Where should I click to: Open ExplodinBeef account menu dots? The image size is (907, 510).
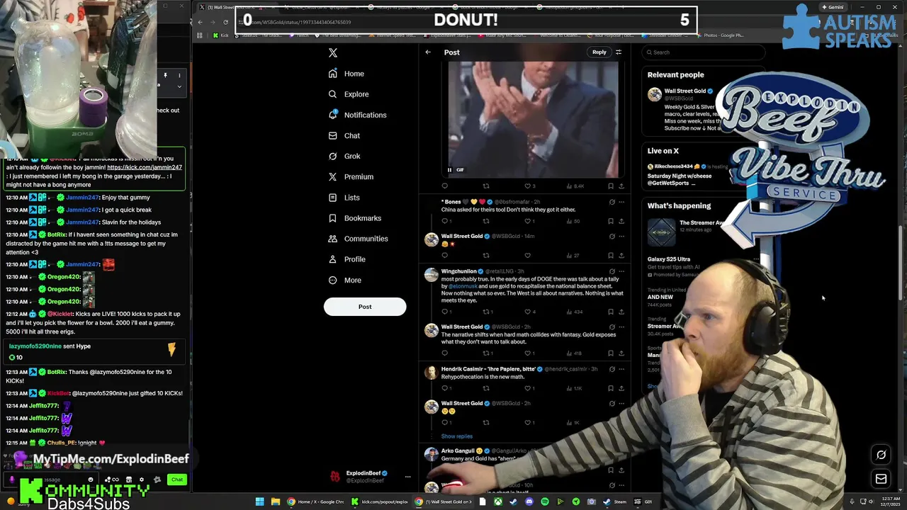coord(407,477)
